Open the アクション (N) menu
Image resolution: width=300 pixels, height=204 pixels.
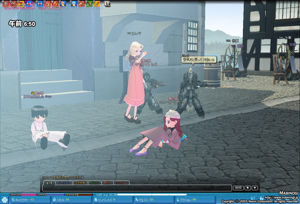(195, 200)
